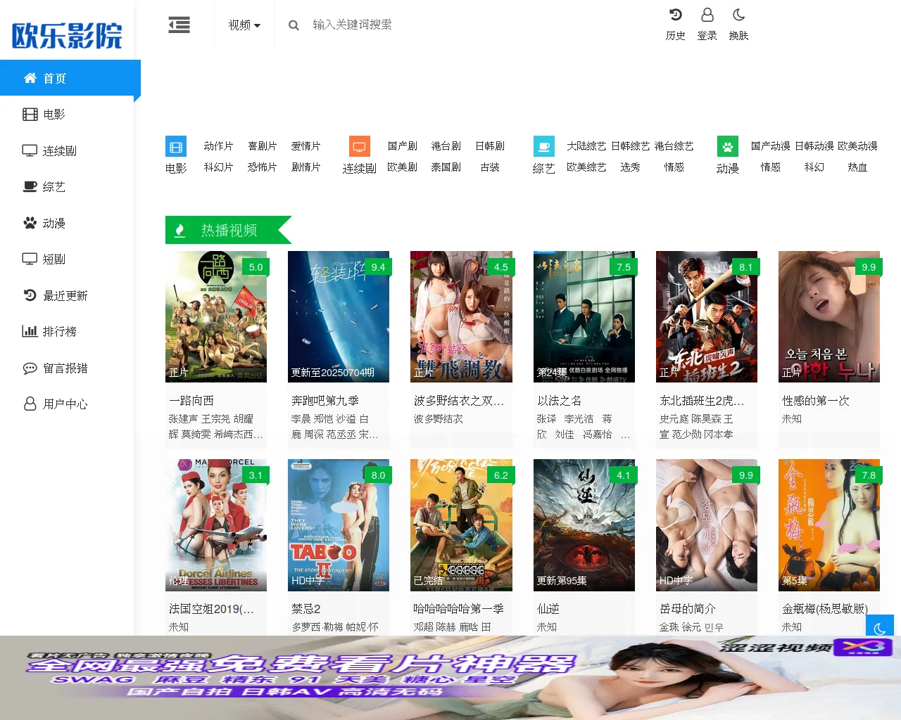901x720 pixels.
Task: Select 首页 in the sidebar
Action: 70,78
